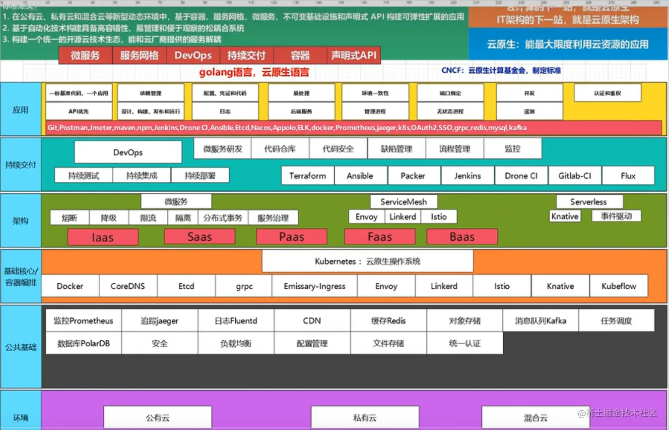The width and height of the screenshot is (669, 430).
Task: Click the red DevOps box in top banner
Action: click(x=193, y=55)
